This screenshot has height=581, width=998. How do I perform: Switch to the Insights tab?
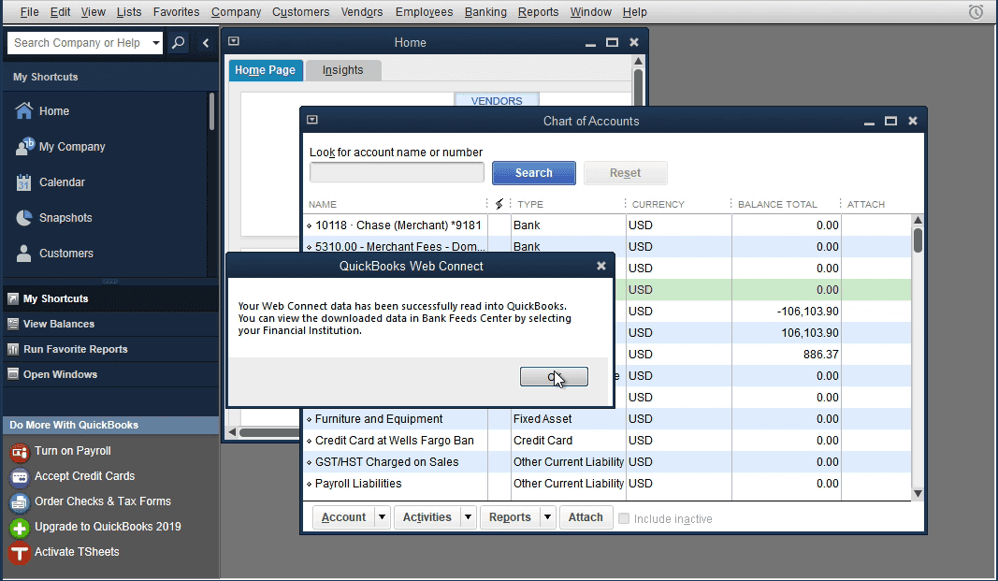pos(343,70)
